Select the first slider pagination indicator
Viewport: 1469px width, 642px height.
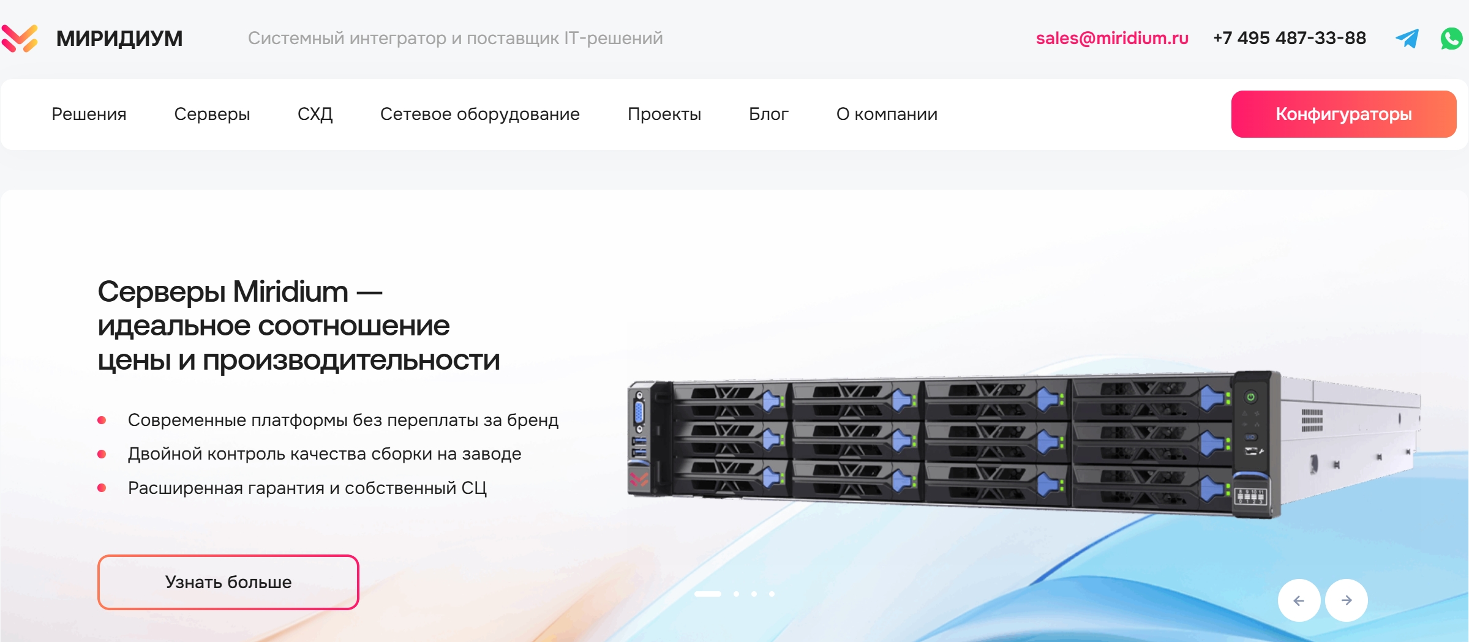tap(707, 594)
